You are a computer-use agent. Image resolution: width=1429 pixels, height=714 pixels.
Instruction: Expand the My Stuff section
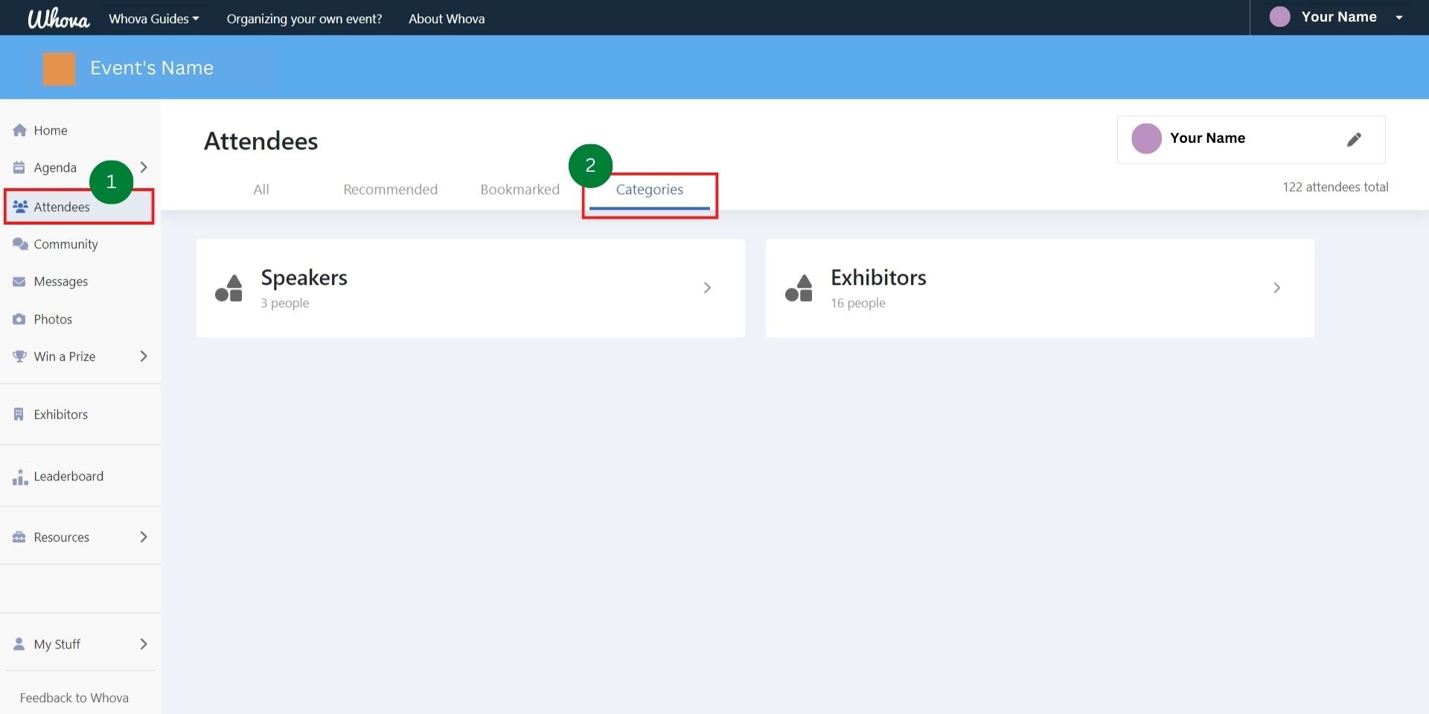[x=144, y=644]
